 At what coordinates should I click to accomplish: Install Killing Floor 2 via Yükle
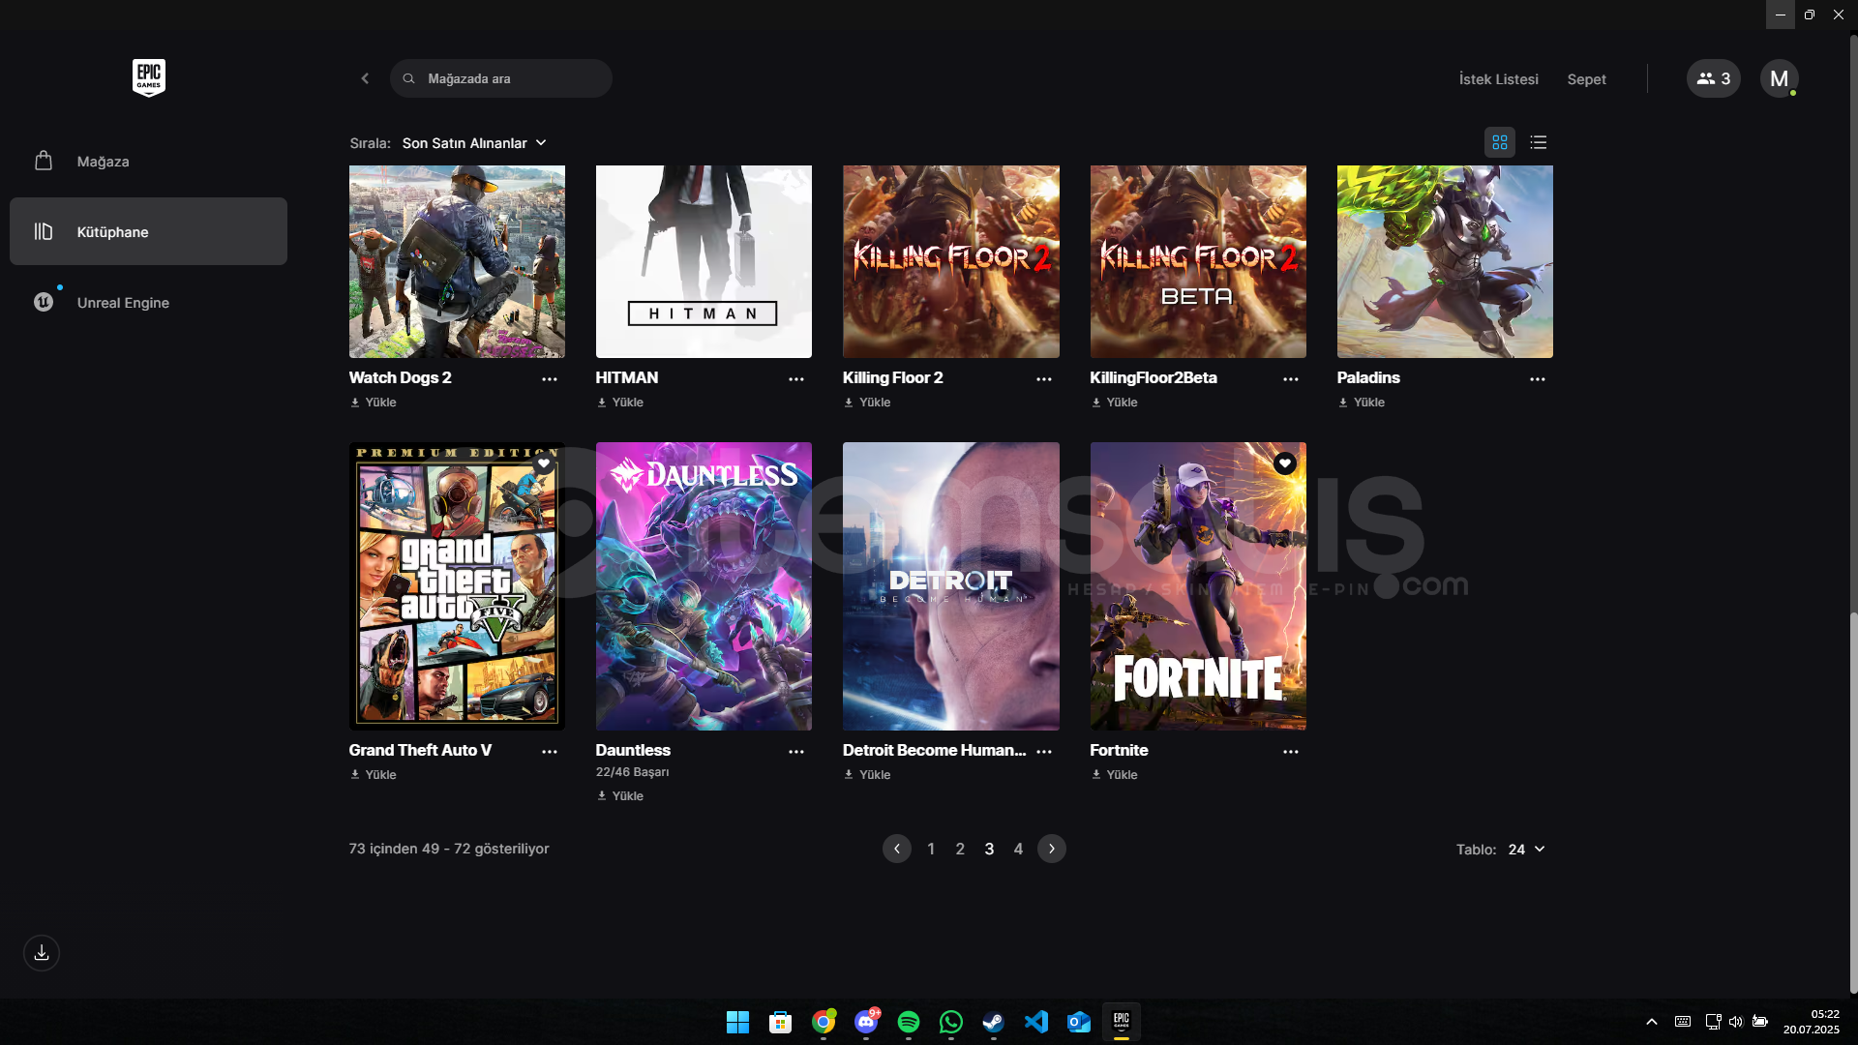[867, 403]
